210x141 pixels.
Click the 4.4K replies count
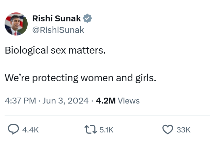coord(30,130)
